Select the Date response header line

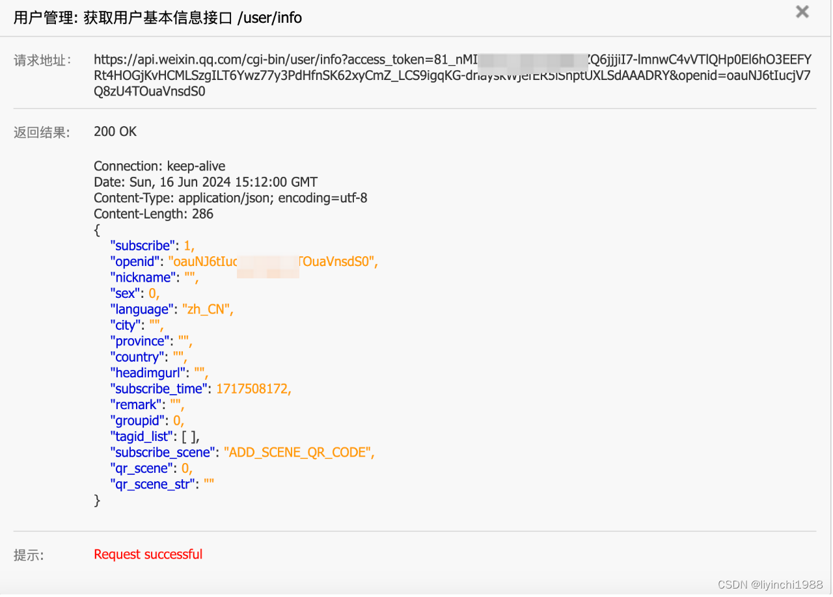click(206, 182)
